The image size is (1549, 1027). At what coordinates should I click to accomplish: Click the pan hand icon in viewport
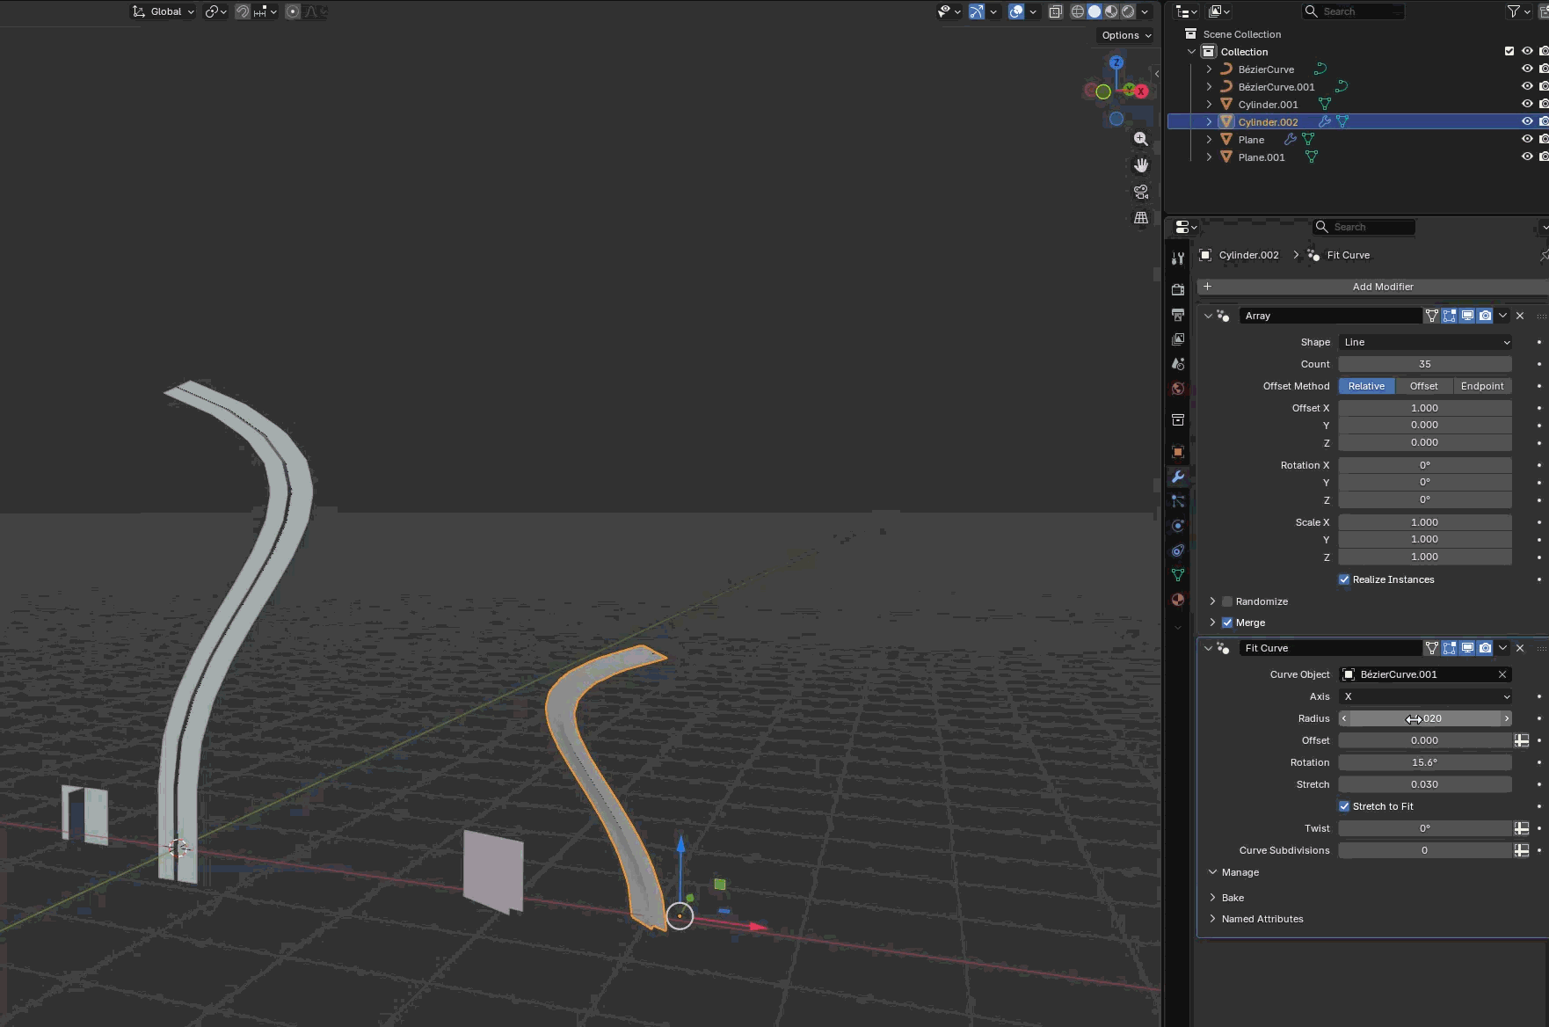[1141, 165]
